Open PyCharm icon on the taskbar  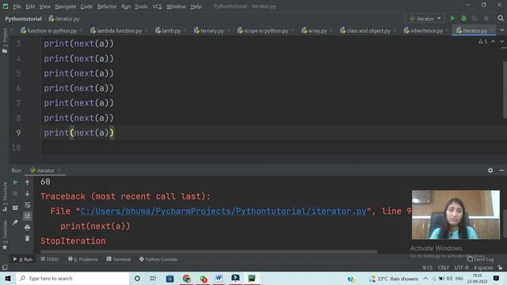pos(252,278)
